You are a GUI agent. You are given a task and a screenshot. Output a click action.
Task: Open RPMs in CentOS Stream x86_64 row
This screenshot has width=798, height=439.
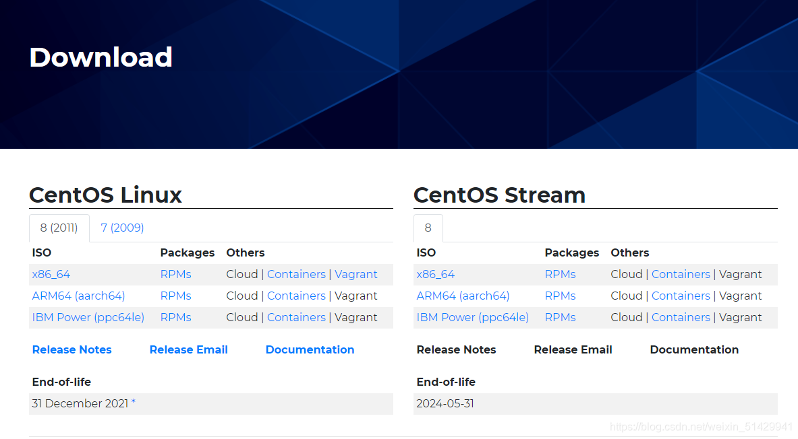(x=560, y=274)
